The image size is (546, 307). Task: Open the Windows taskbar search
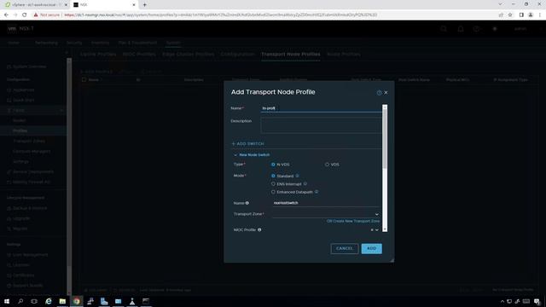(x=20, y=301)
